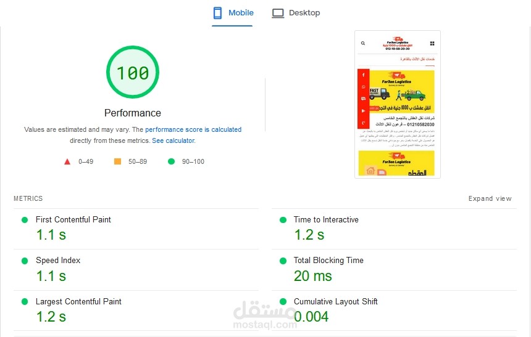Click the WhatsApp icon in the preview's red sidebar
The height and width of the screenshot is (337, 531).
click(x=364, y=87)
